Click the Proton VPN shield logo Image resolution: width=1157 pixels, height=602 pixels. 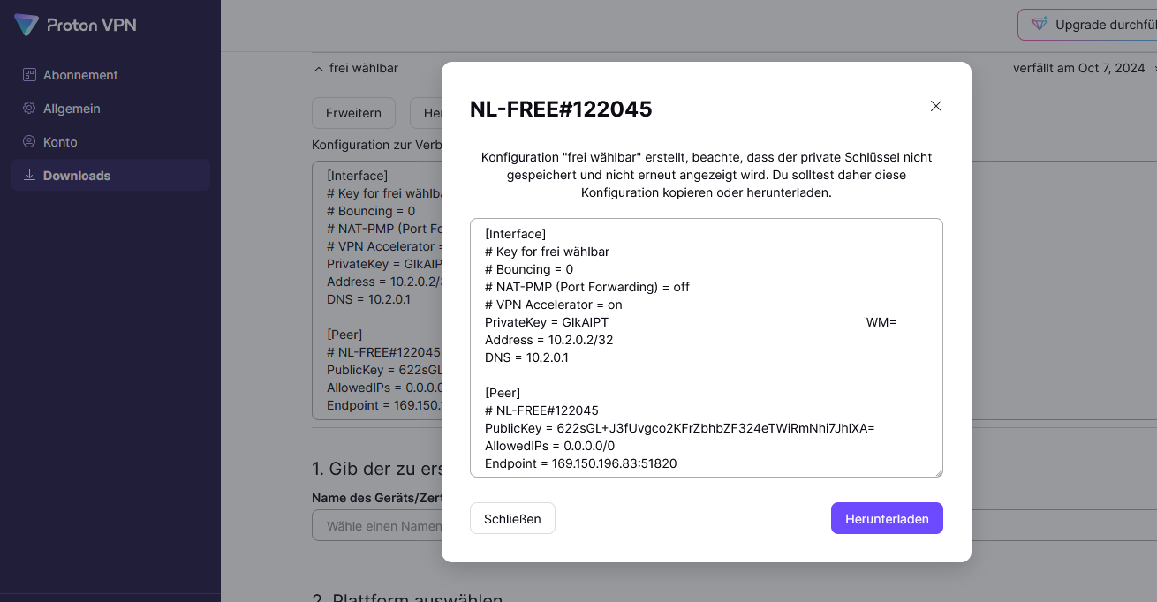[26, 25]
